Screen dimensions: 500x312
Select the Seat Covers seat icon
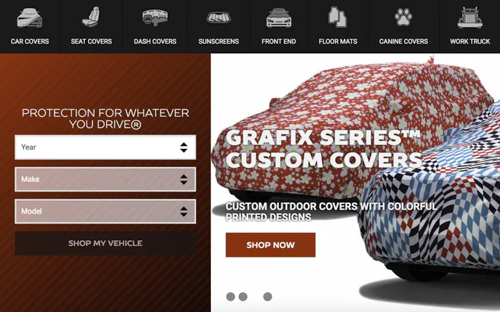(91, 17)
